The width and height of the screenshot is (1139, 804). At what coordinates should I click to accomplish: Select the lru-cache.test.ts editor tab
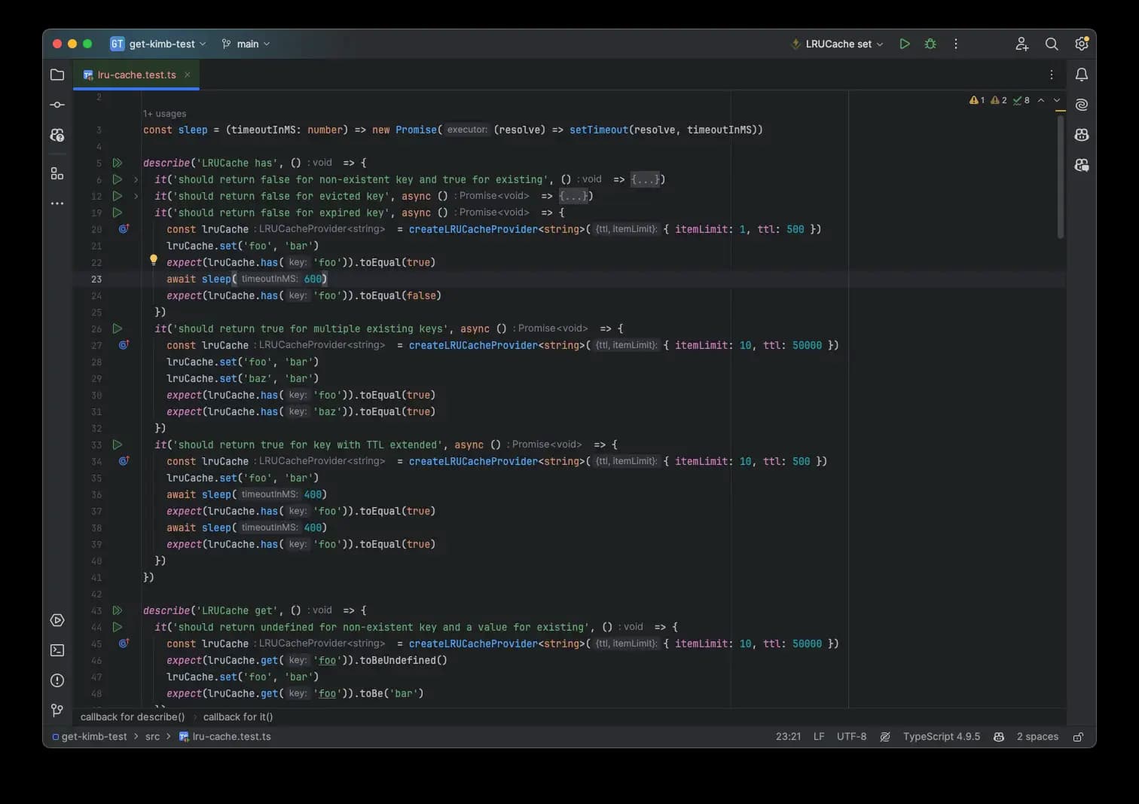click(x=136, y=75)
